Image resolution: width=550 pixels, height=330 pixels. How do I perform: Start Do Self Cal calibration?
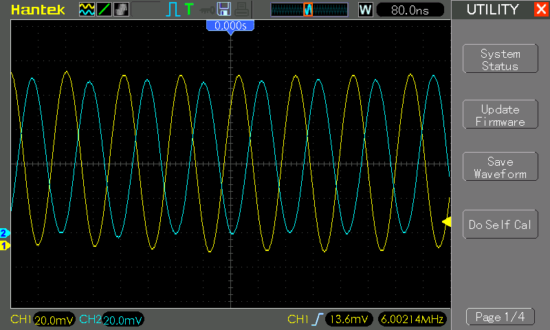pyautogui.click(x=500, y=225)
